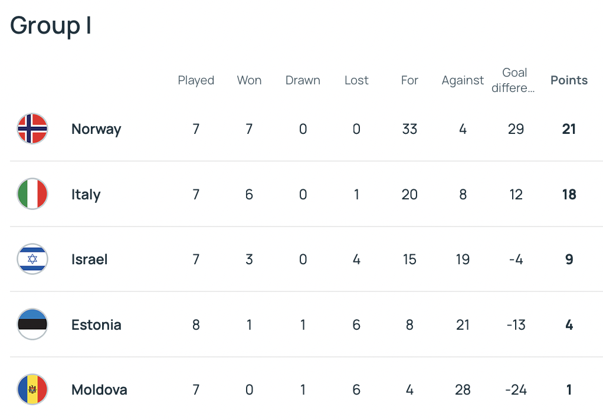Image resolution: width=603 pixels, height=420 pixels.
Task: Click the Israel flag icon
Action: click(32, 259)
